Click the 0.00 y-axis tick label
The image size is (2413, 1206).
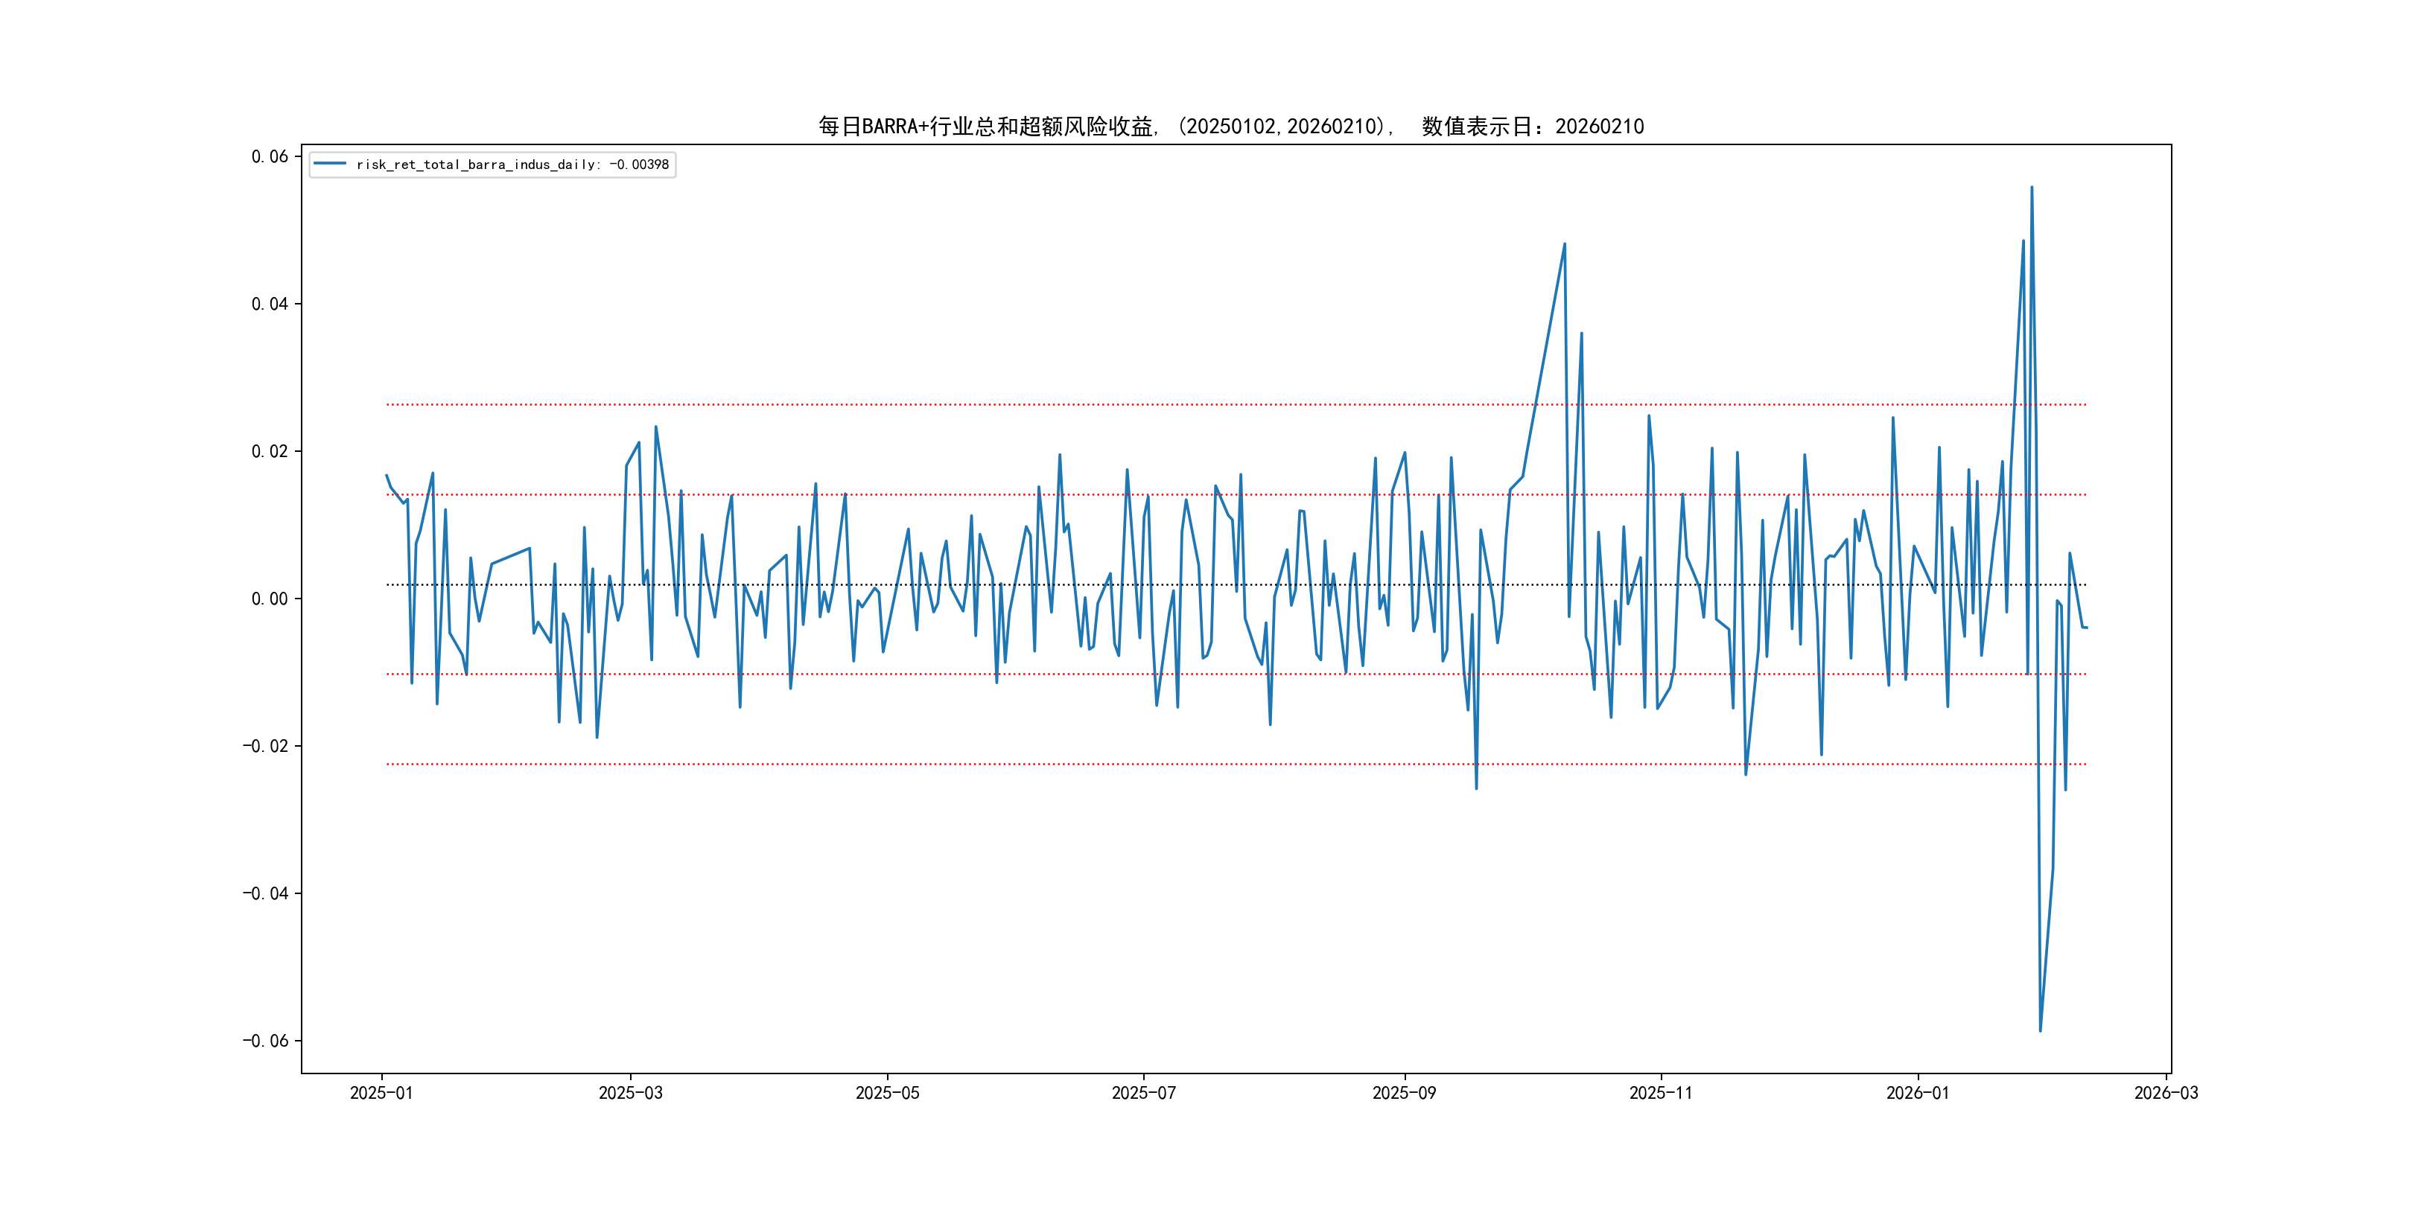[x=270, y=599]
